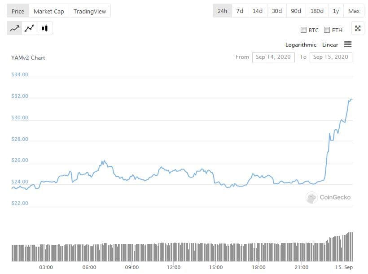This screenshot has width=368, height=274.
Task: Open the From date field Sep 14, 2020
Action: [x=273, y=57]
